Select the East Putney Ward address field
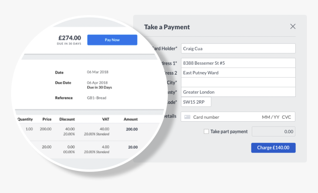Viewport: 318px width, 193px height. pos(238,73)
